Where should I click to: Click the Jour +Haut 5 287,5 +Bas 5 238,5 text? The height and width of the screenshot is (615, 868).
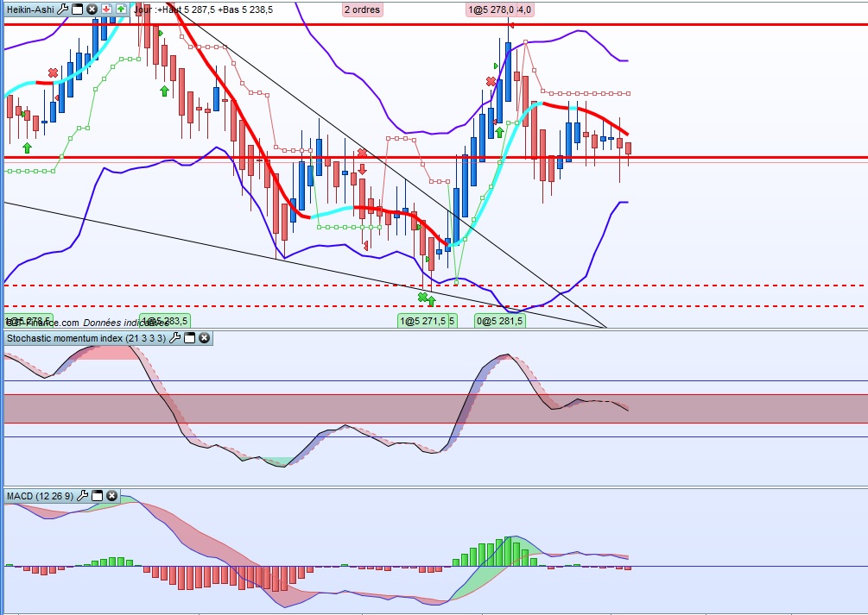[x=204, y=9]
